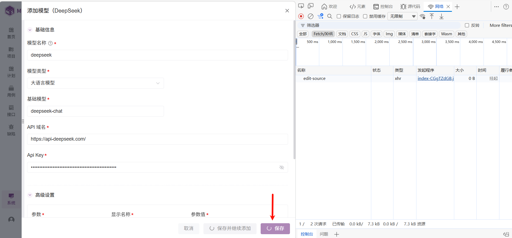Open the 大语言模型 model type dropdown

[x=95, y=83]
